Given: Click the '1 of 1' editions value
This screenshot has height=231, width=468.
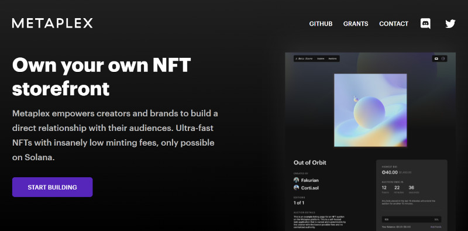Looking at the screenshot, I should [299, 203].
